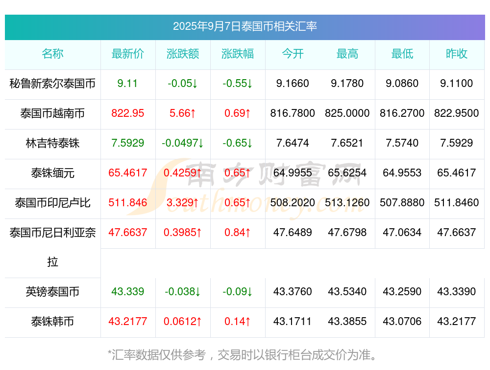Click change percent -0.55↓
Viewport: 490px width, 370px height.
238,84
